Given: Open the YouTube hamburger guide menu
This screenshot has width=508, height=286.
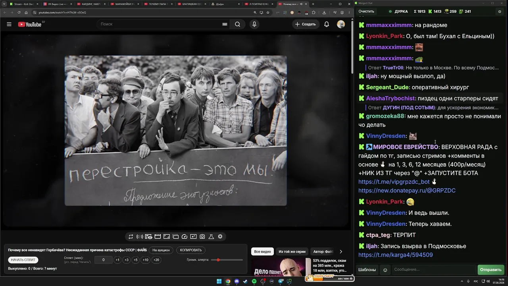Looking at the screenshot, I should [9, 24].
